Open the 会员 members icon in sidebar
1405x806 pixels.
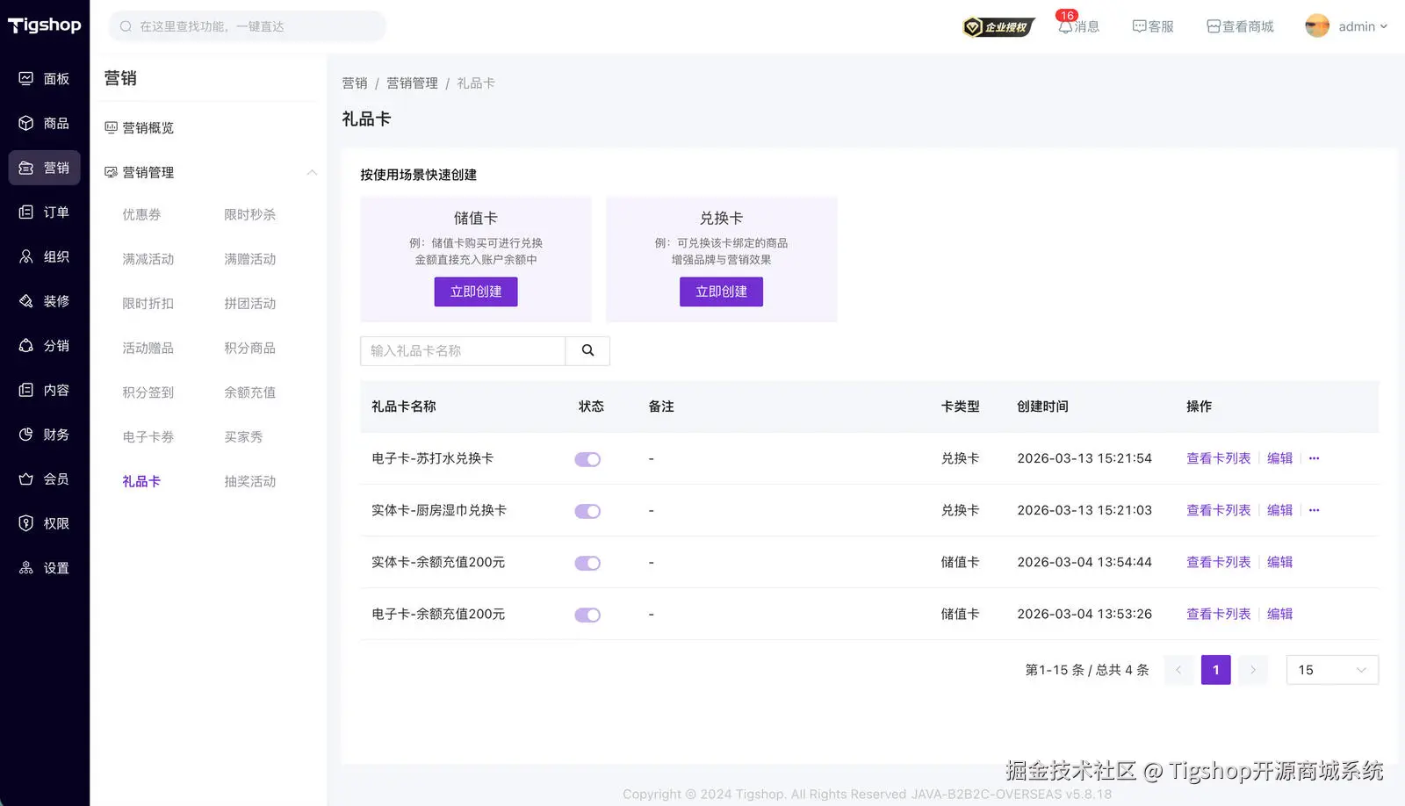coord(26,479)
